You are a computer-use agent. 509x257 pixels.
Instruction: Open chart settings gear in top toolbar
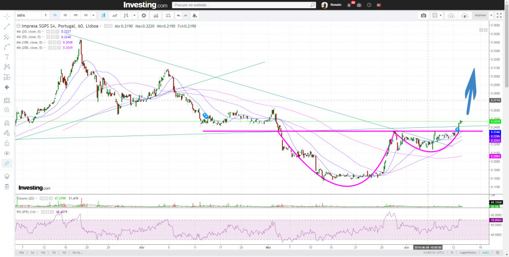[x=144, y=15]
